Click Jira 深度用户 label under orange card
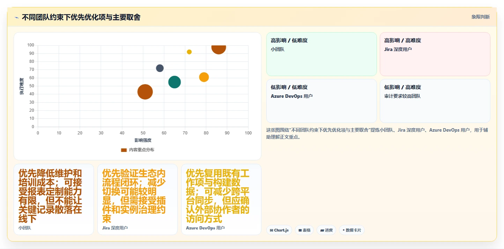The width and height of the screenshot is (504, 249). coord(115,228)
